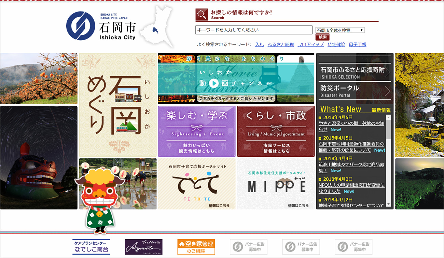Image resolution: width=444 pixels, height=258 pixels.
Task: Click the 入札 keyword link
Action: pyautogui.click(x=260, y=45)
